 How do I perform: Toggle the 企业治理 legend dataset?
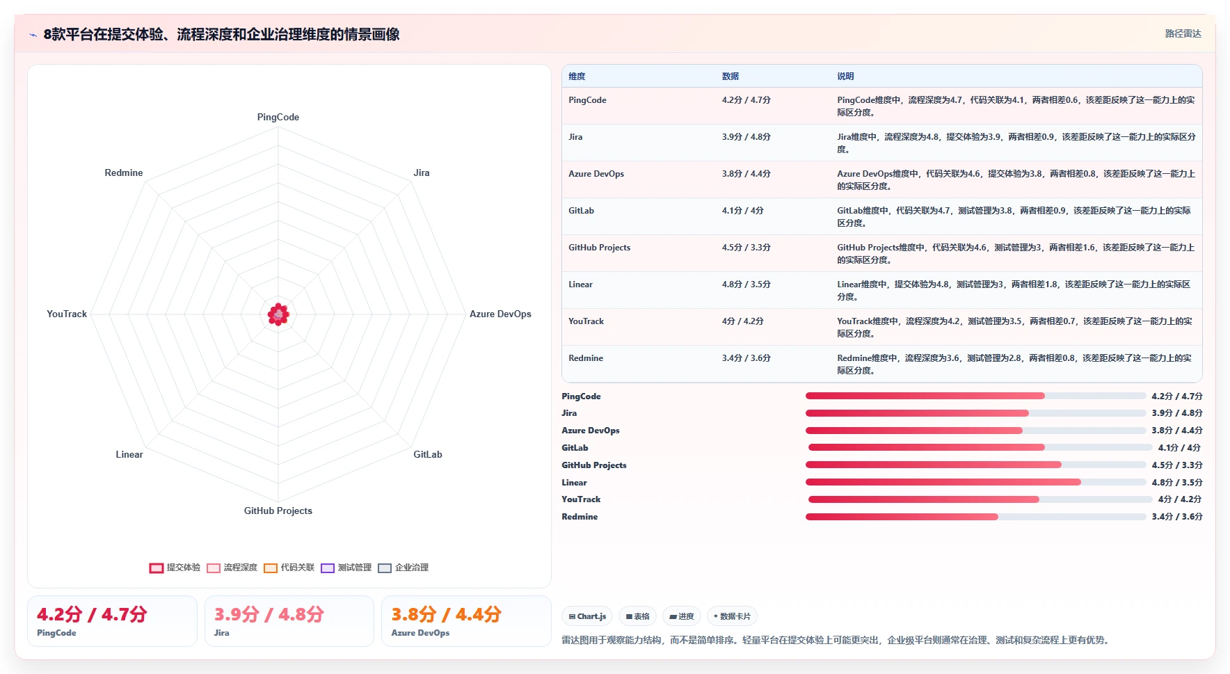(404, 568)
